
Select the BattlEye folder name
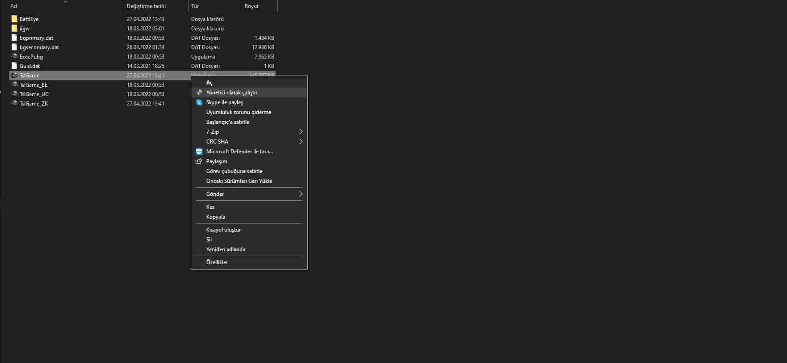[x=29, y=19]
